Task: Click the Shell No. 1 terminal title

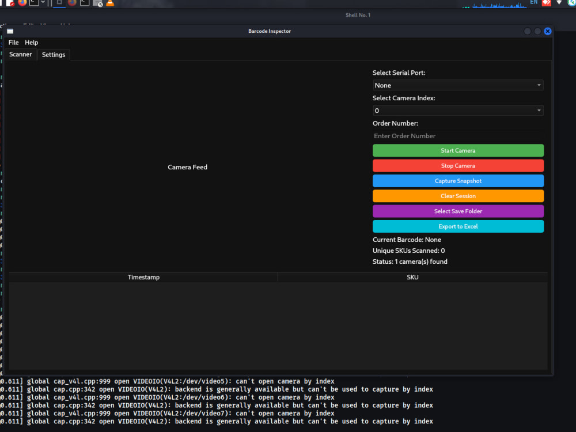Action: click(358, 15)
